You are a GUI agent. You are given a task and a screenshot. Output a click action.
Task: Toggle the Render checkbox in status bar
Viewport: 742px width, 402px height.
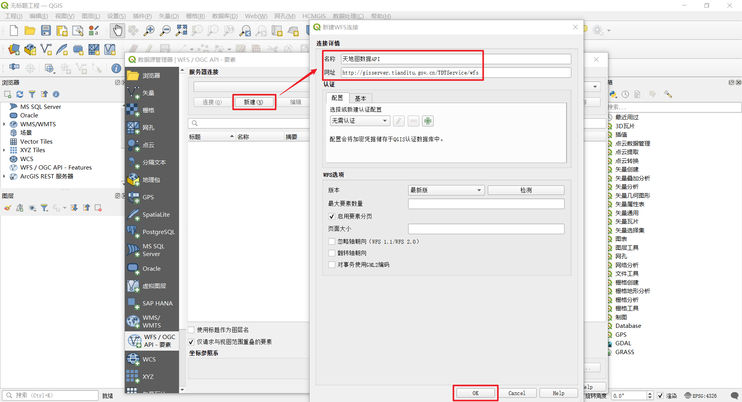click(x=660, y=396)
